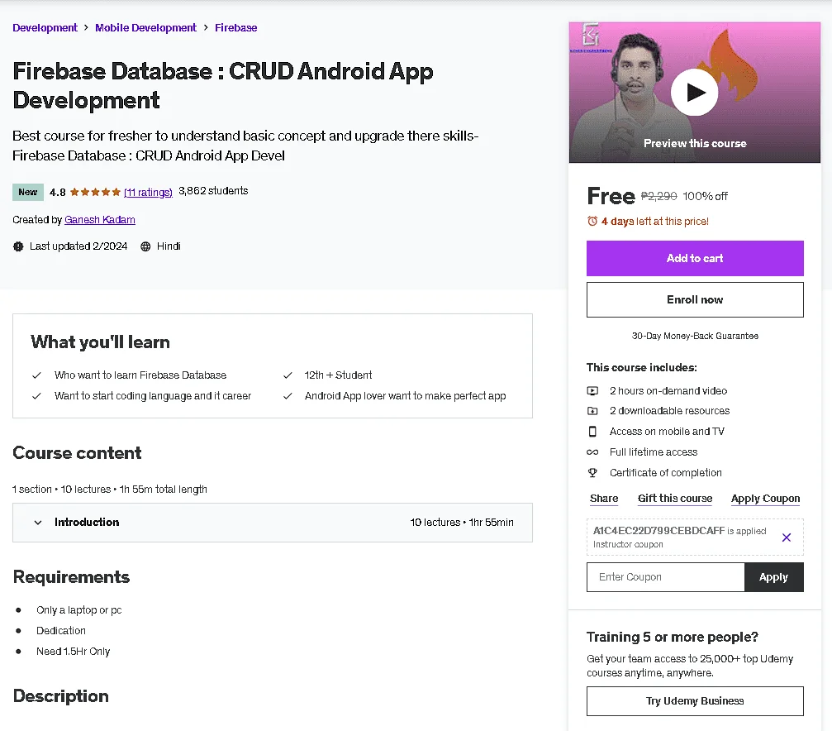Click the 3,862 students text

[x=213, y=191]
